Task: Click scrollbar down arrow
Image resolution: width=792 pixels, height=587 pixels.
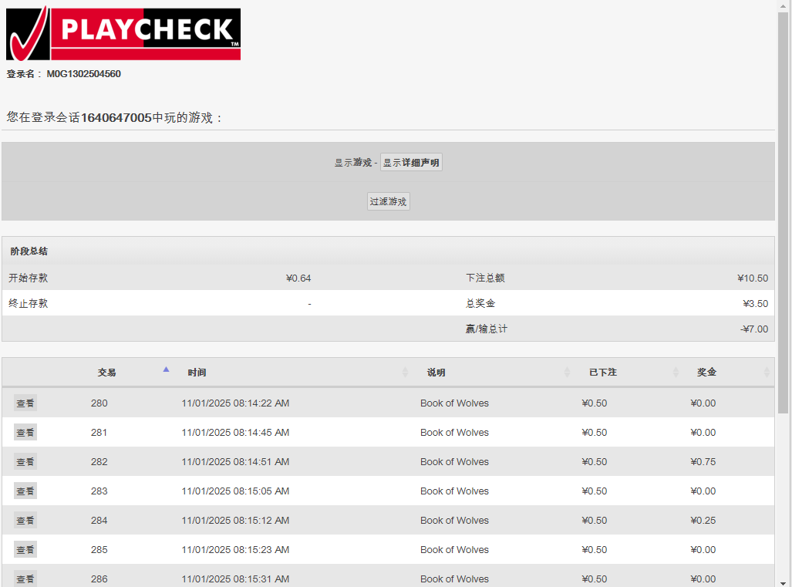Action: pos(784,582)
